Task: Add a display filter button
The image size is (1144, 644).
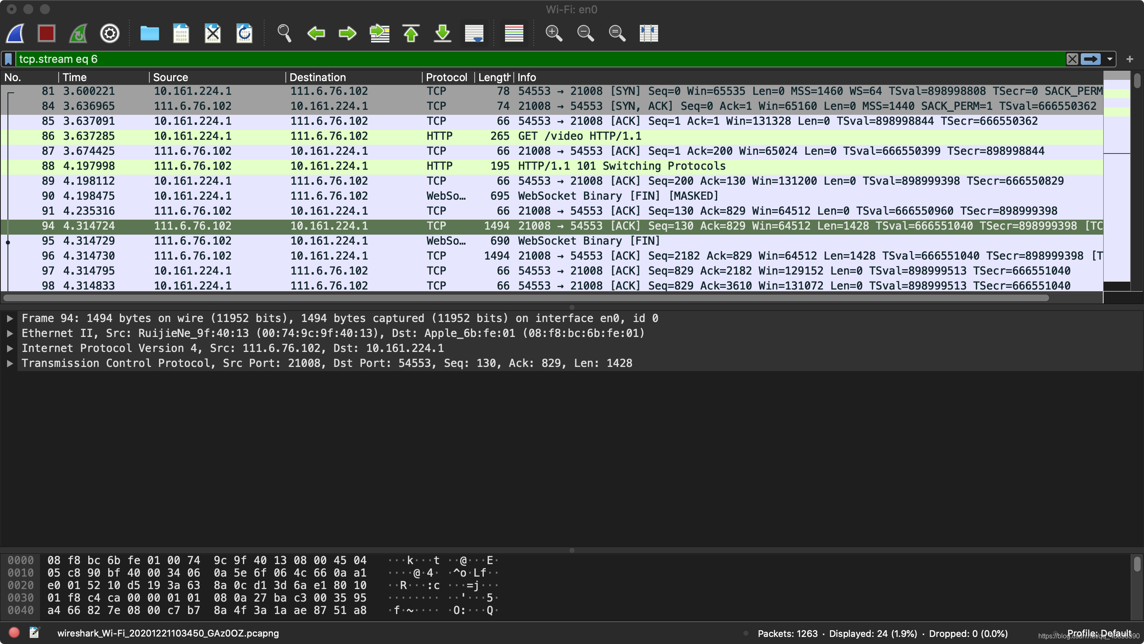Action: pos(1129,59)
